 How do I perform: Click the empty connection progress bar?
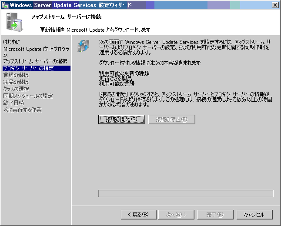point(186,193)
